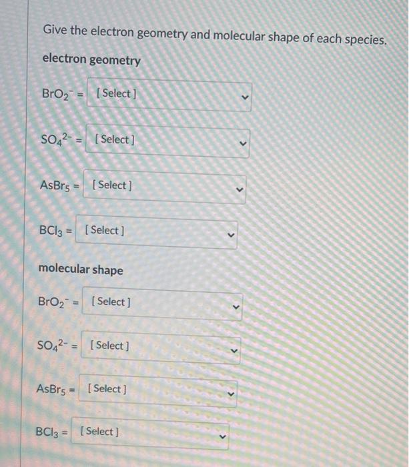This screenshot has width=409, height=467.
Task: Open AsBr5 molecular shape dropdown
Action: tap(158, 391)
